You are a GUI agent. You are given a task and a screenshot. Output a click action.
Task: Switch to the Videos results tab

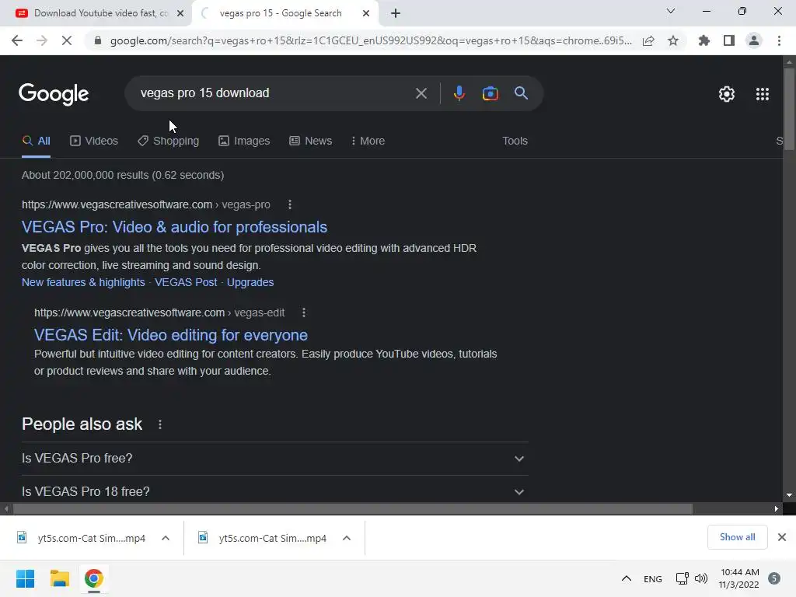[94, 141]
